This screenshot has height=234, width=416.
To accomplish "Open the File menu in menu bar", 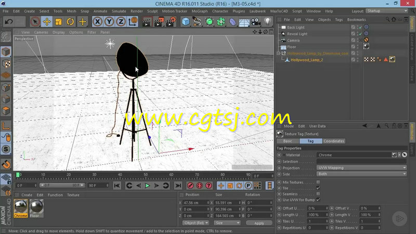I will [x=6, y=11].
